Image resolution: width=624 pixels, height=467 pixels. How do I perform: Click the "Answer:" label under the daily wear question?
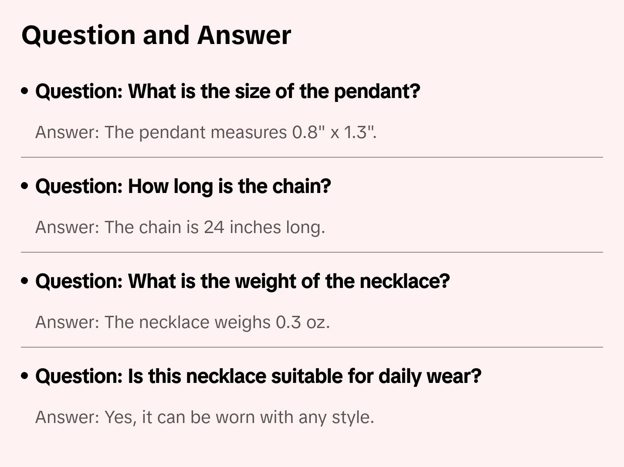(x=67, y=417)
